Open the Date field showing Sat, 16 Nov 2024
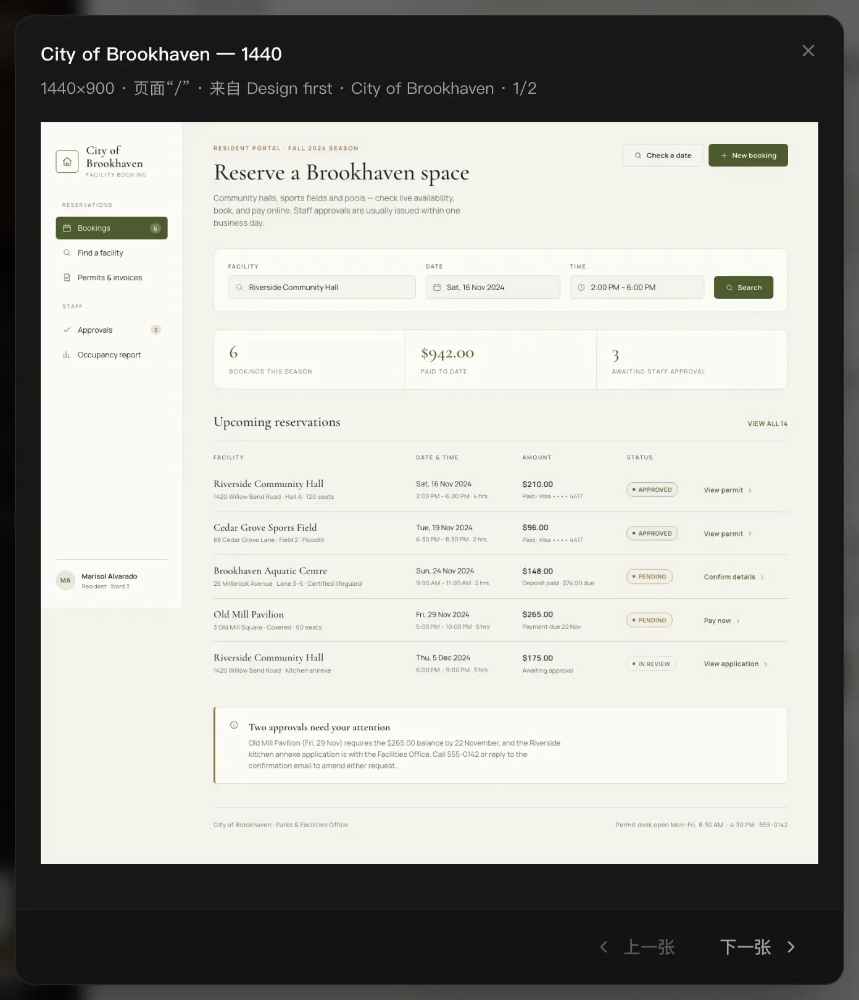The image size is (859, 1000). 493,288
